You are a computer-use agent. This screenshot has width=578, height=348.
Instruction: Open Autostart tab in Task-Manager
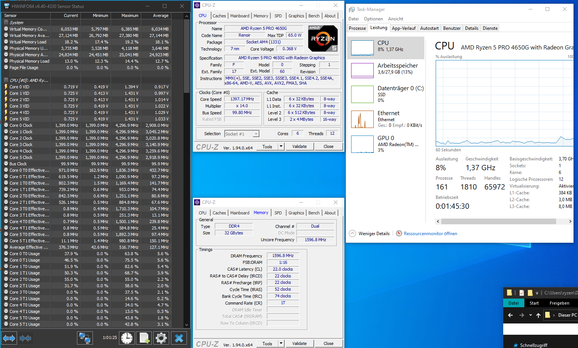[430, 28]
